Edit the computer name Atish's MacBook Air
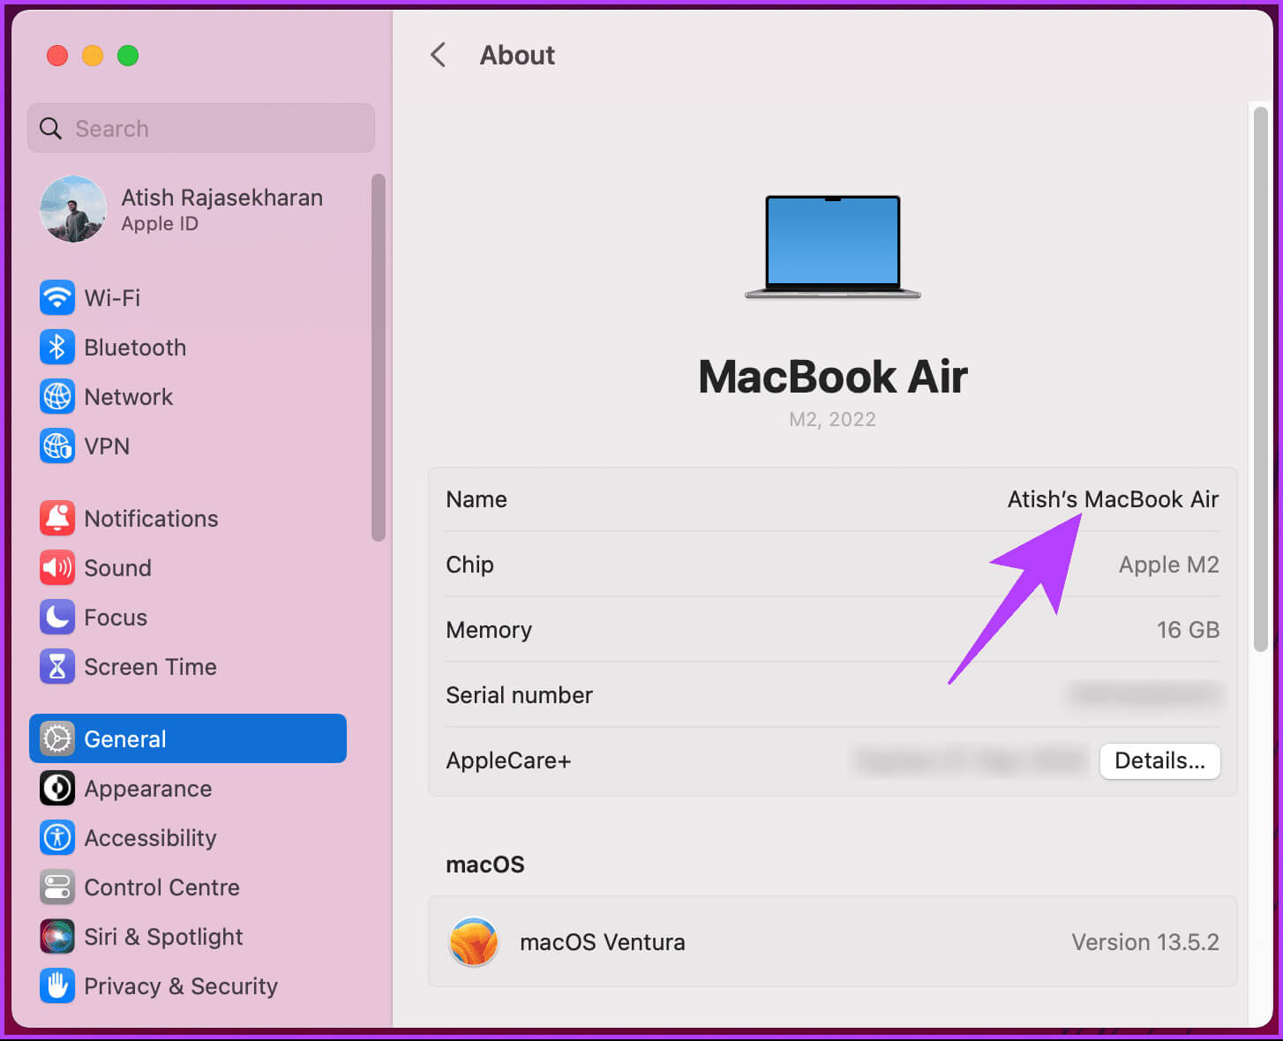Screen dimensions: 1283x1041 [x=1113, y=499]
